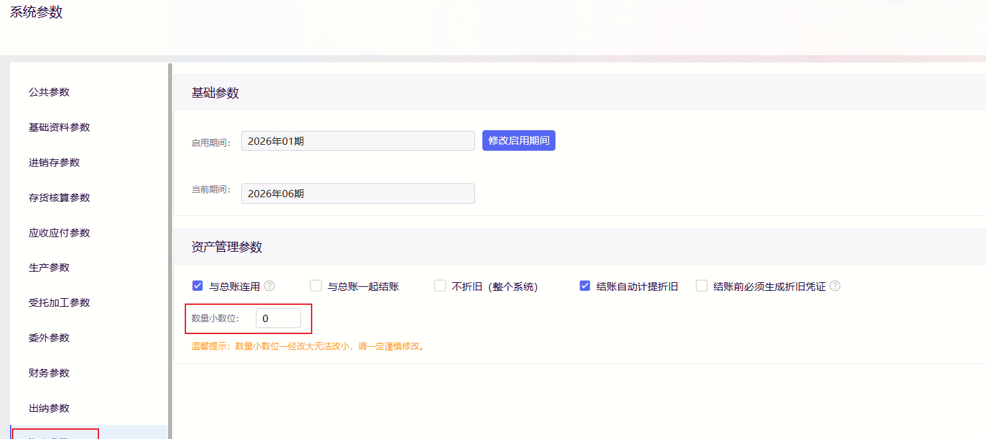Click the 资产管理参数 section heading
The height and width of the screenshot is (439, 986).
pos(227,247)
